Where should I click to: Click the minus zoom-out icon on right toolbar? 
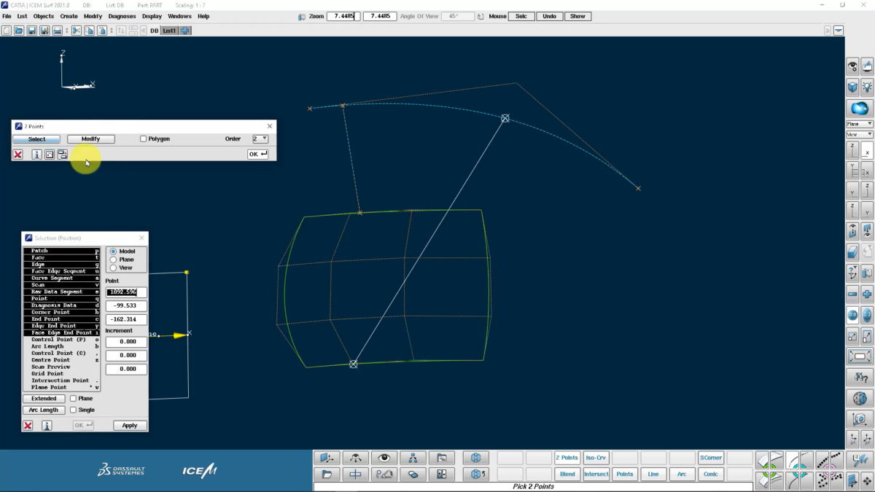tap(852, 294)
